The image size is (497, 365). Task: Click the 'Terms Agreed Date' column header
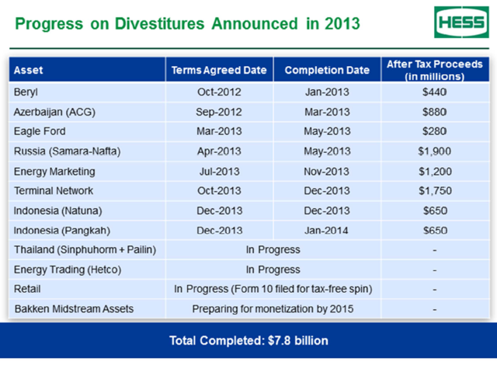click(219, 70)
